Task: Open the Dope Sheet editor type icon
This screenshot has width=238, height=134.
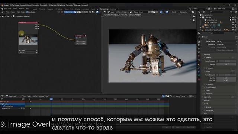Action: click(3, 96)
